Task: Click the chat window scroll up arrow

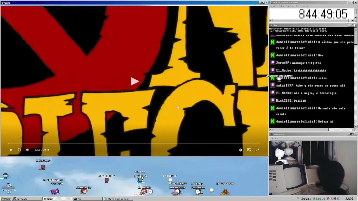Action: coord(356,29)
